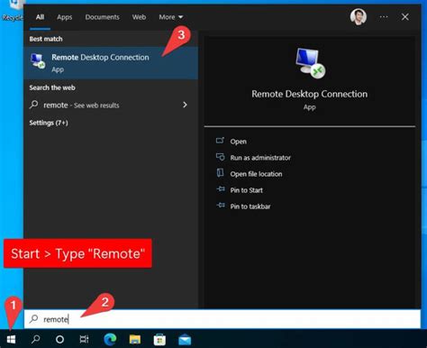Click the Open action icon

click(x=220, y=141)
